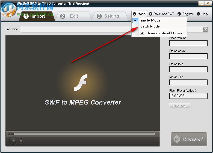The image size is (213, 153).
Task: Click the Movie size field
Action: (x=188, y=82)
